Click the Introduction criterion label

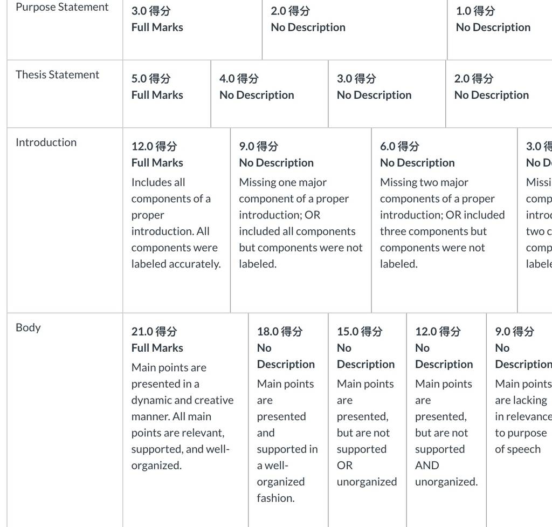[x=46, y=142]
